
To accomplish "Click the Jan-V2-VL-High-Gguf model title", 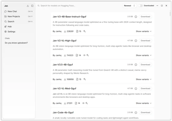I will (65, 41).
